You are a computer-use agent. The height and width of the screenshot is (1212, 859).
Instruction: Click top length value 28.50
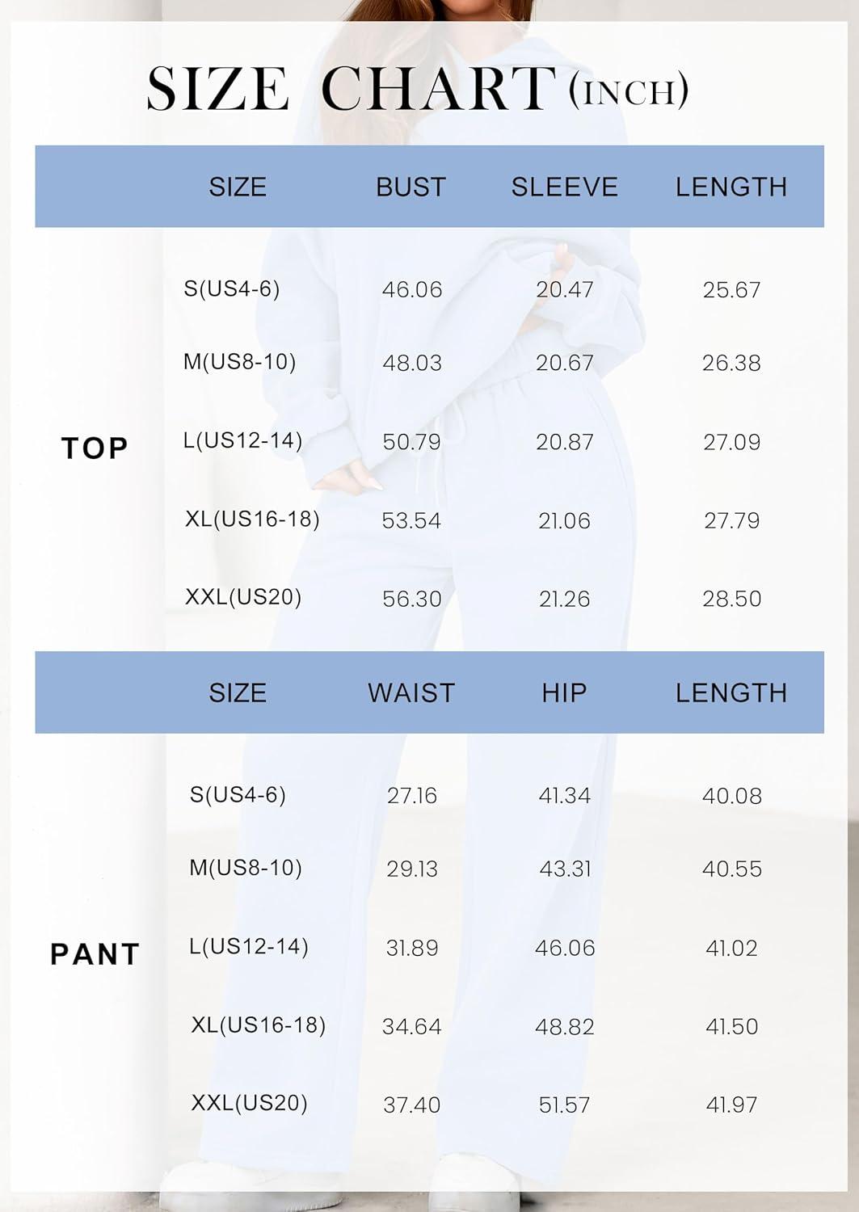731,599
